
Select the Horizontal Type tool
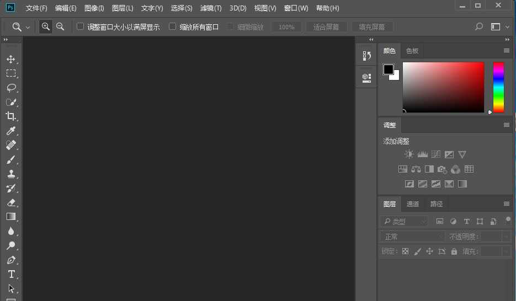pyautogui.click(x=10, y=275)
